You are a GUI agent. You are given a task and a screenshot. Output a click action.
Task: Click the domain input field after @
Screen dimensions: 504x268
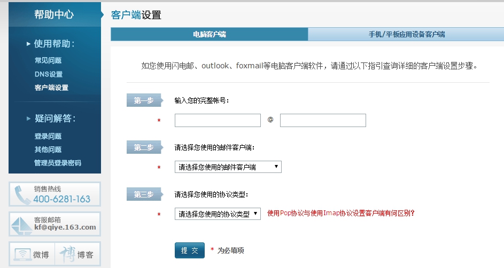click(323, 121)
